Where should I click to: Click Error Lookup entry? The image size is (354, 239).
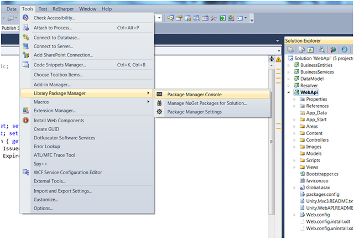[47, 147]
